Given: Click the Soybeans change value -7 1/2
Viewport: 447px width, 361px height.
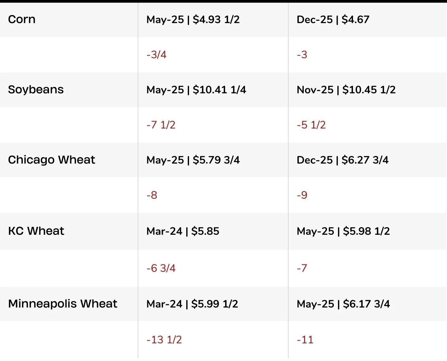Looking at the screenshot, I should pos(161,125).
